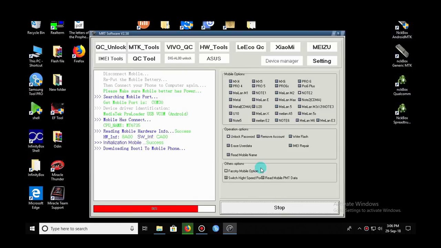The width and height of the screenshot is (441, 248).
Task: Click the Stop button
Action: 279,208
